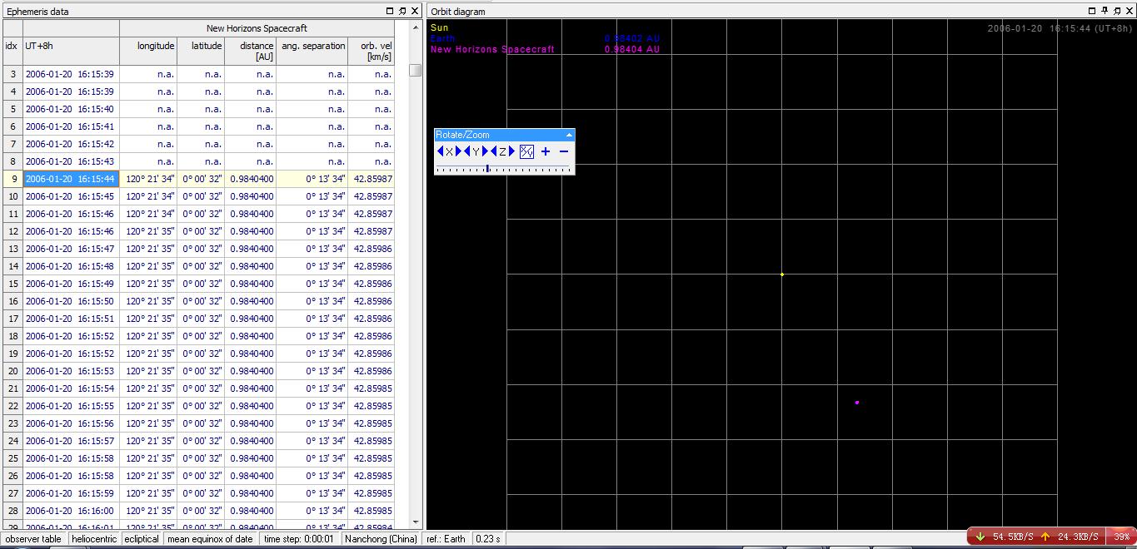1137x549 pixels.
Task: Select the time cell 2006-01-20 16:15:50
Action: coord(72,301)
